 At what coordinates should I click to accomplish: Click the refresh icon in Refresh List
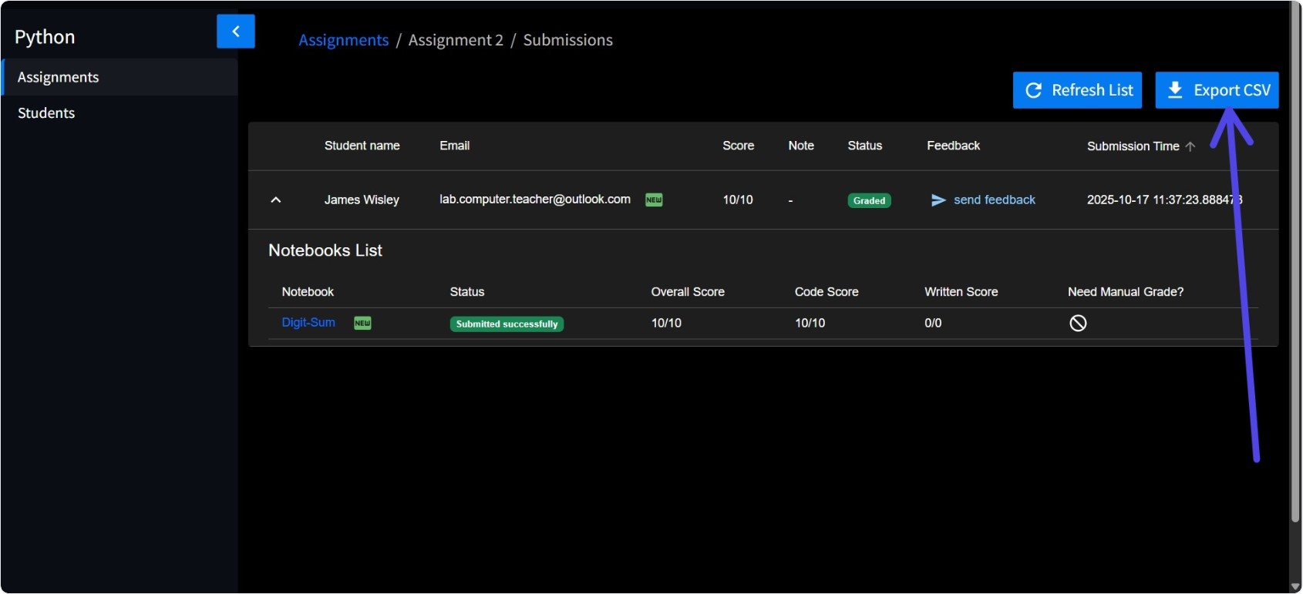pos(1033,90)
